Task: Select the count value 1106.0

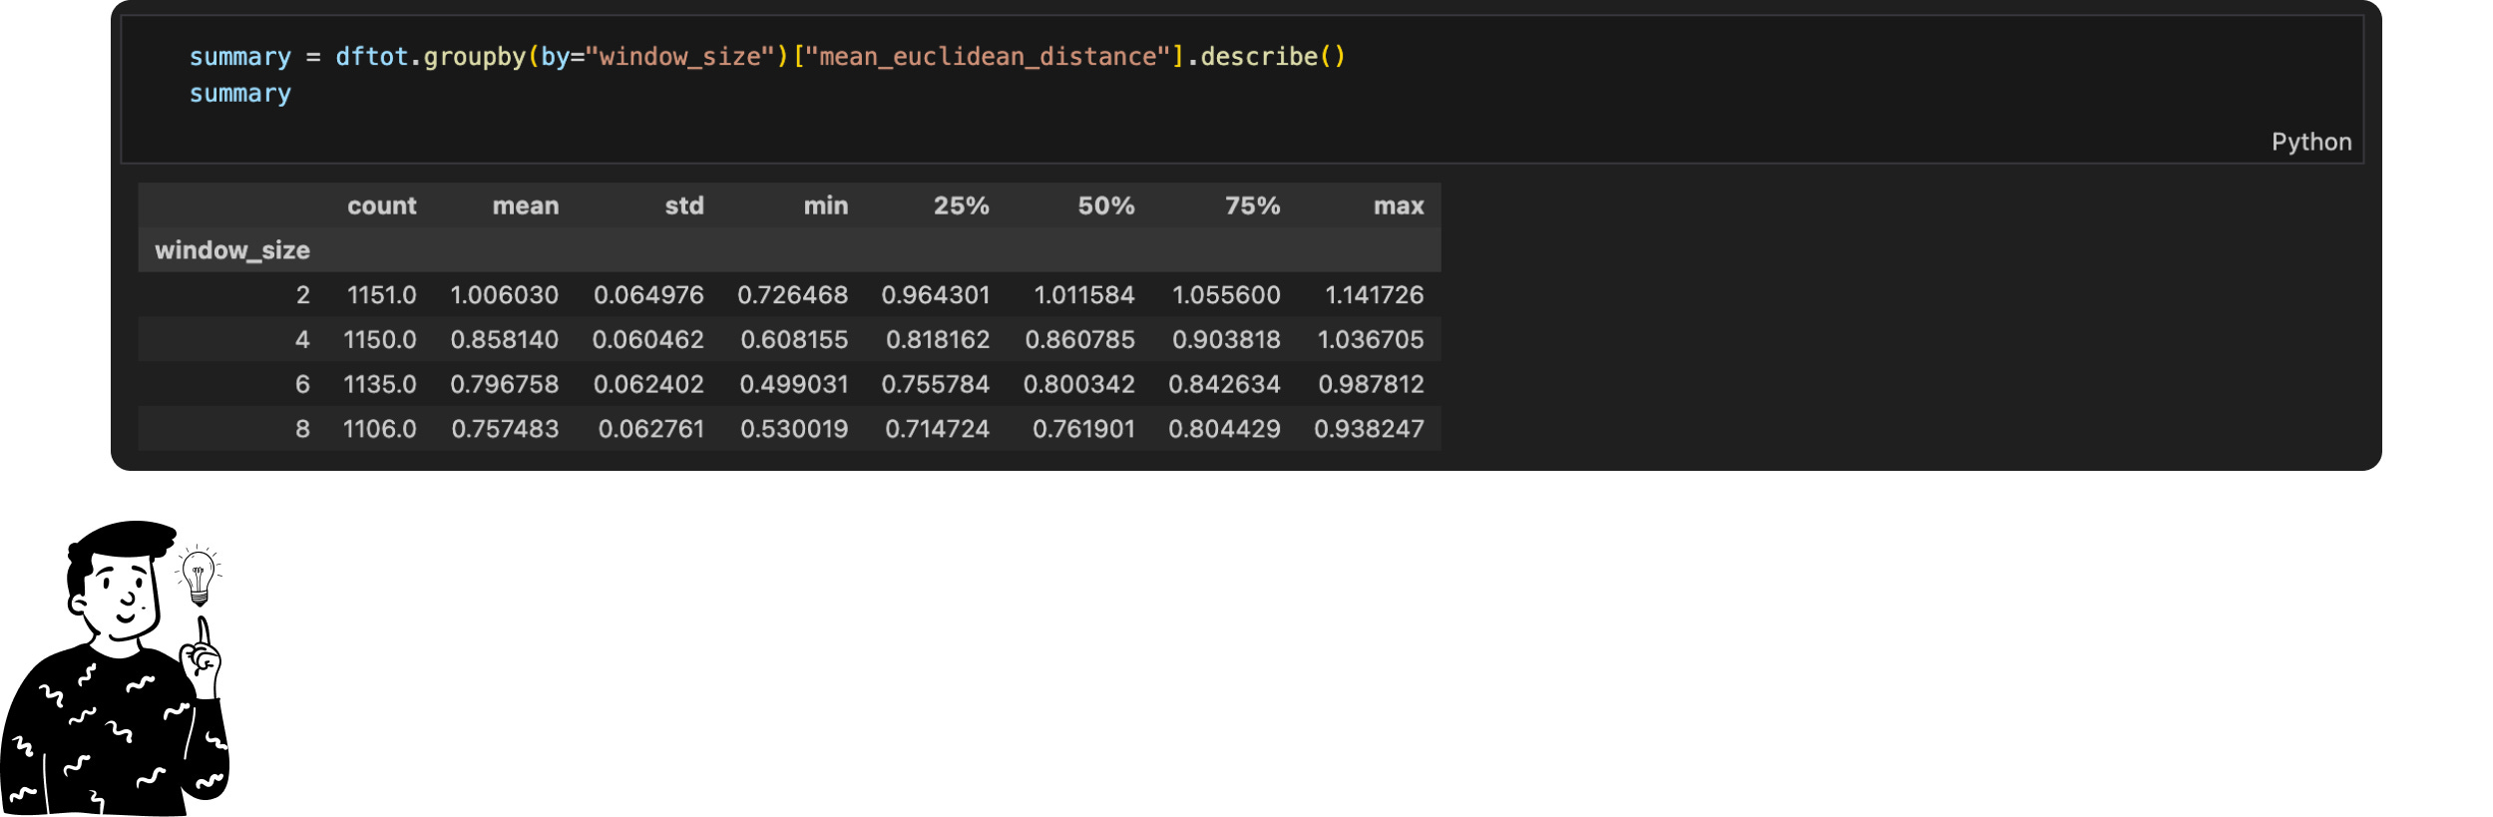Action: click(x=379, y=430)
